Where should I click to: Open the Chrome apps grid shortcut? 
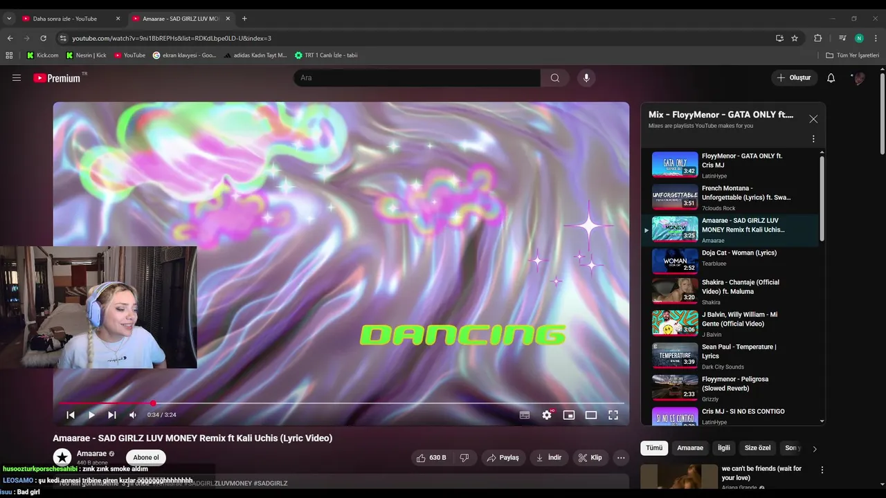click(9, 55)
